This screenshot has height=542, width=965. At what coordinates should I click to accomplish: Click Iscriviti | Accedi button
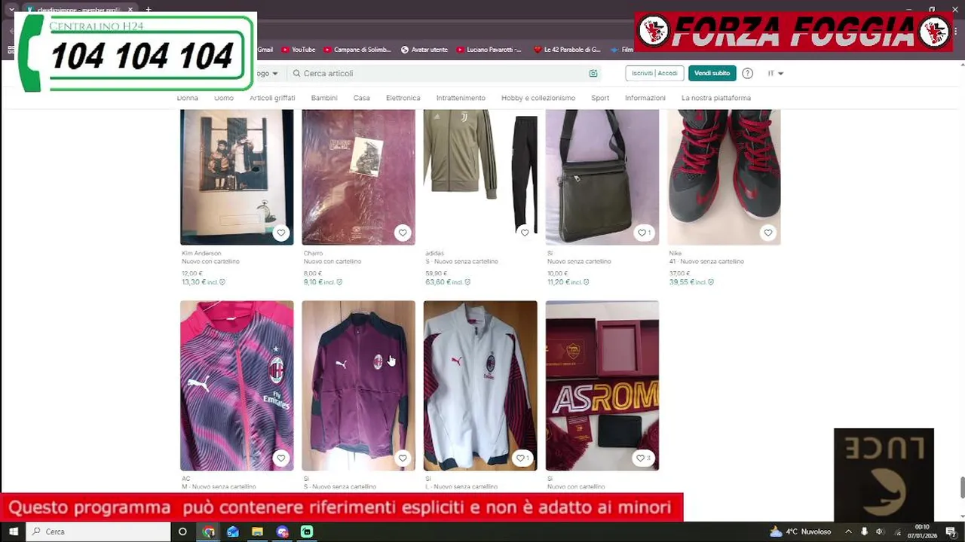pos(654,73)
